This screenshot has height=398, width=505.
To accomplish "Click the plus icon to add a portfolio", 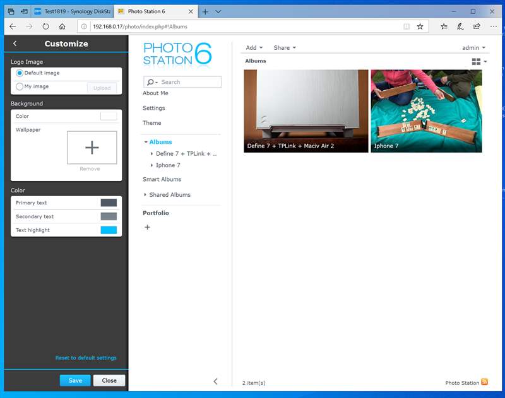I will (x=147, y=226).
